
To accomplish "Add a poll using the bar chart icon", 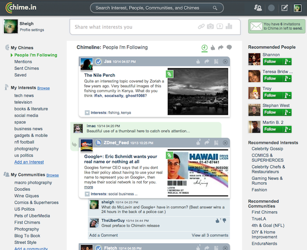I will (229, 26).
